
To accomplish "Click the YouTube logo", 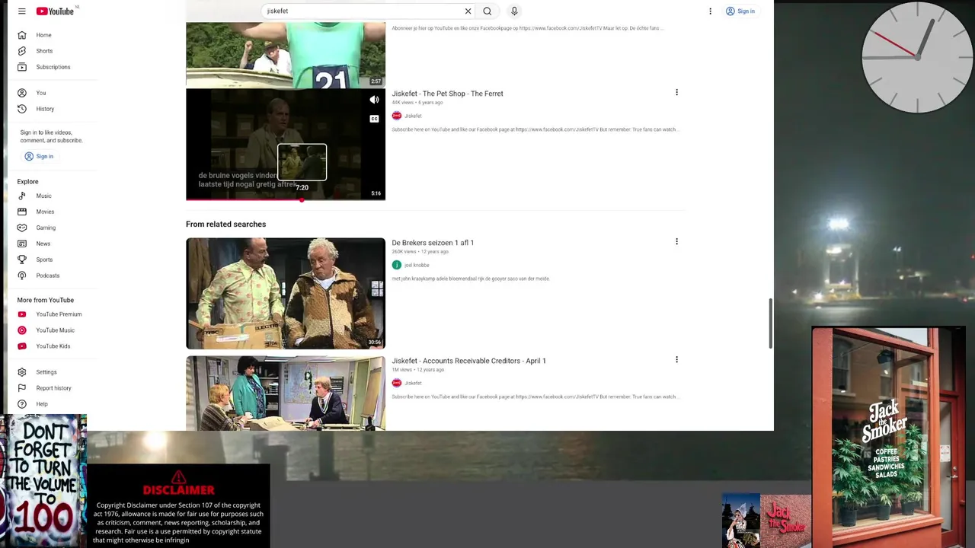I will [x=55, y=11].
